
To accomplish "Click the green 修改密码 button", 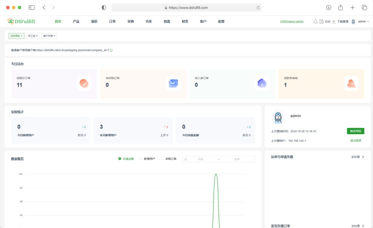I will 355,131.
